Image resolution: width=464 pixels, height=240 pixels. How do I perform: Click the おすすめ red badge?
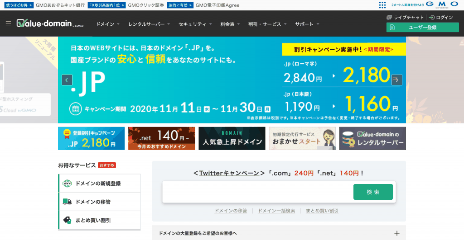coord(107,165)
